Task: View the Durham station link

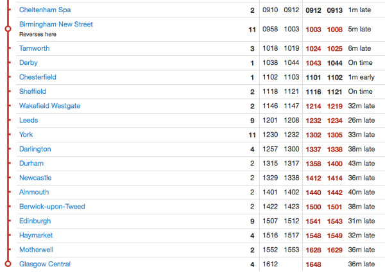Action: click(x=31, y=164)
